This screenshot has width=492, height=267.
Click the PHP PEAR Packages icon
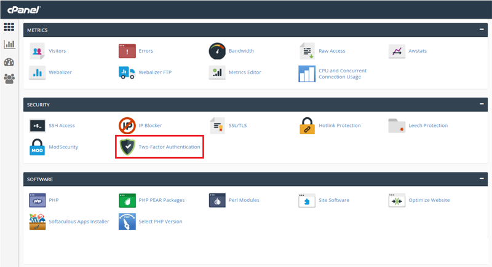[127, 200]
